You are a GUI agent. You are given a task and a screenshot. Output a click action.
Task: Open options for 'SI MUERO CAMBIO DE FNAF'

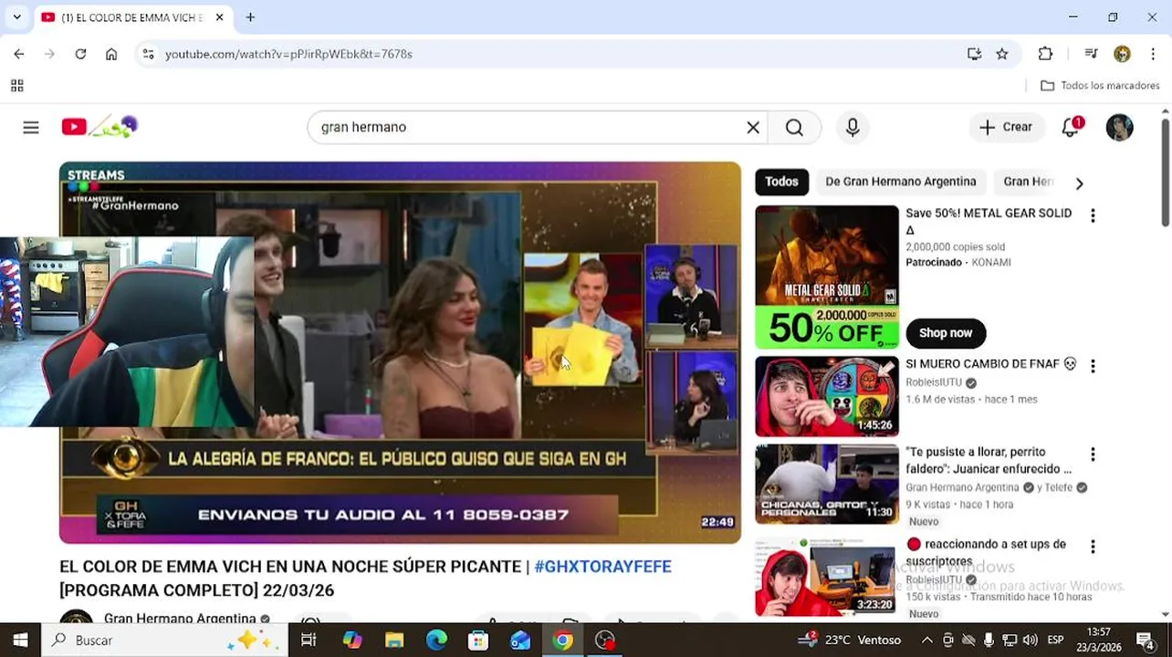point(1093,366)
